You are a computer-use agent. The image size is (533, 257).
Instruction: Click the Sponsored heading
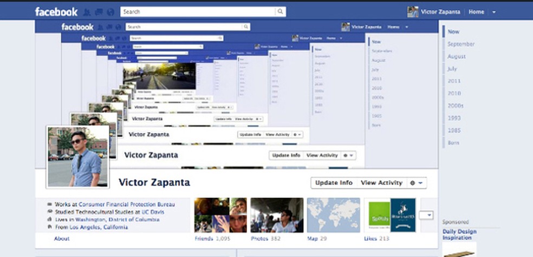(x=455, y=222)
